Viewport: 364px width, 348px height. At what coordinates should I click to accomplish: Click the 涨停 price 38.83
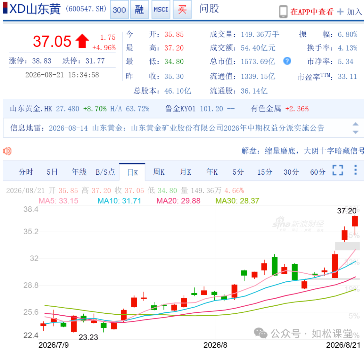(x=41, y=61)
